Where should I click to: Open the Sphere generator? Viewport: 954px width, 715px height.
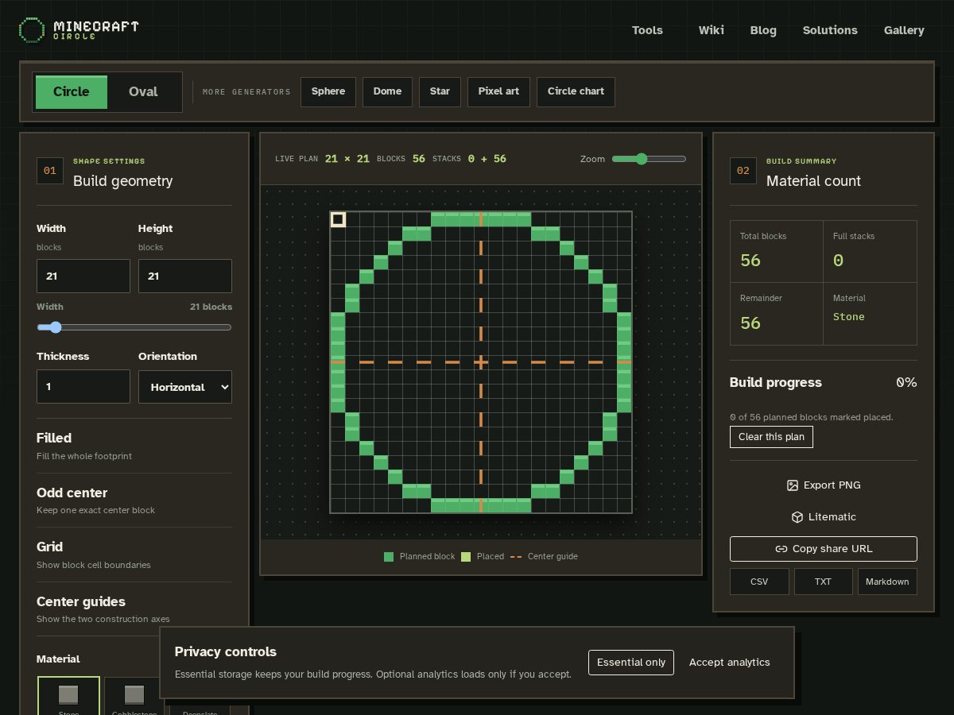click(328, 91)
